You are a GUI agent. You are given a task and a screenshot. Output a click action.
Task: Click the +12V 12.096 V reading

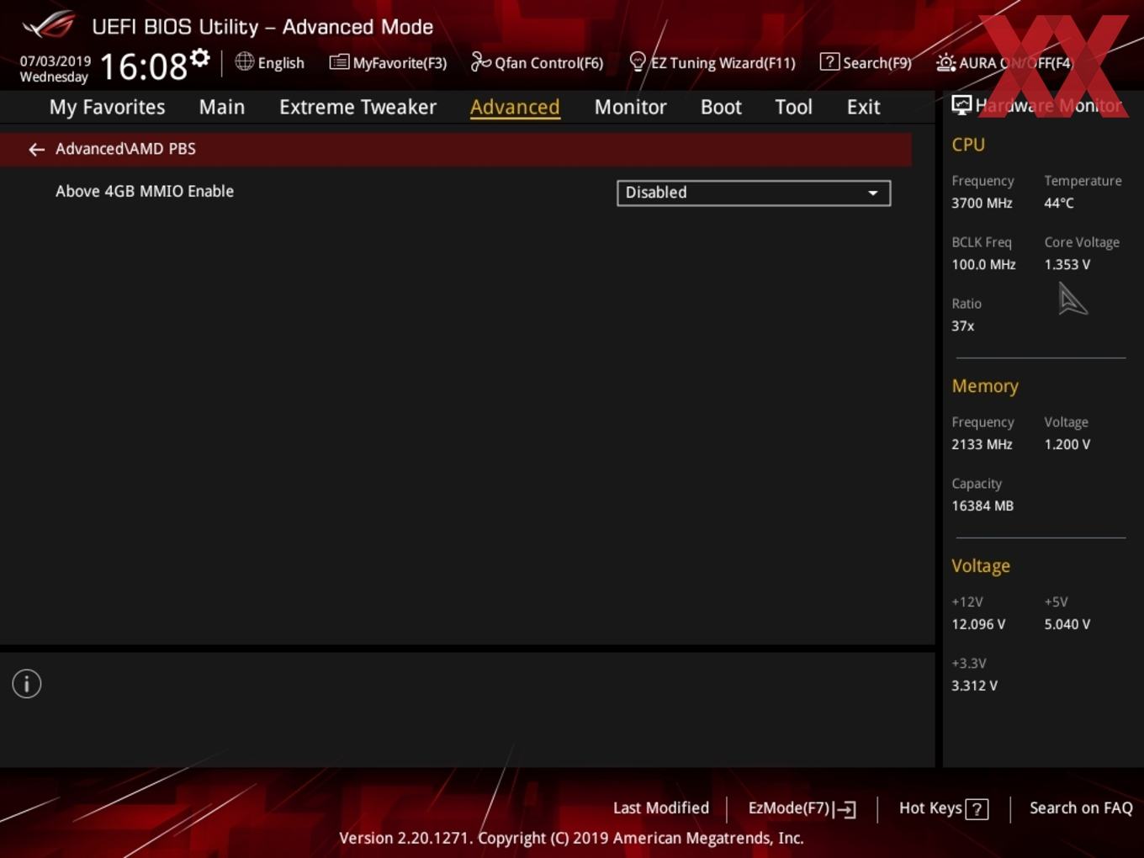coord(978,624)
